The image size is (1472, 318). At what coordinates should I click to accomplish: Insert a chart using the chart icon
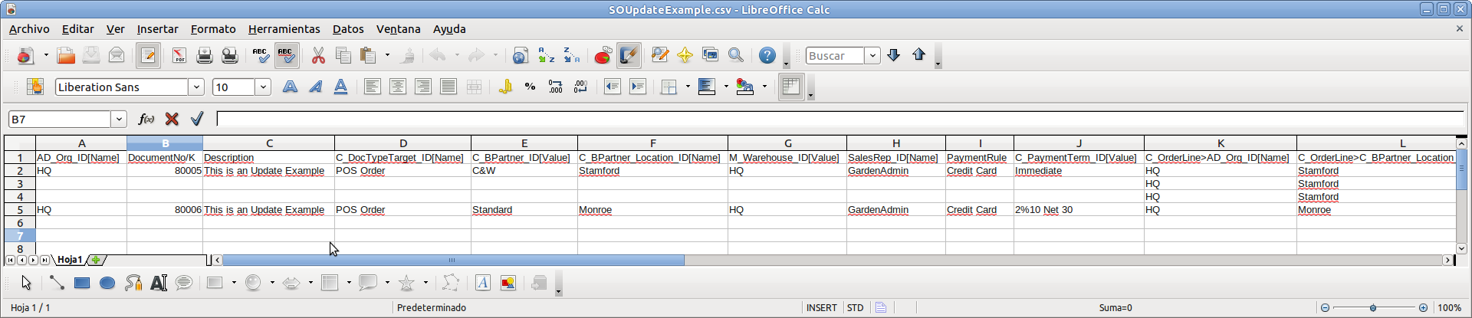tap(603, 56)
